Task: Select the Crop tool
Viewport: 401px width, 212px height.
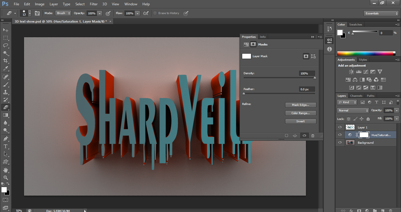Action: [x=6, y=61]
